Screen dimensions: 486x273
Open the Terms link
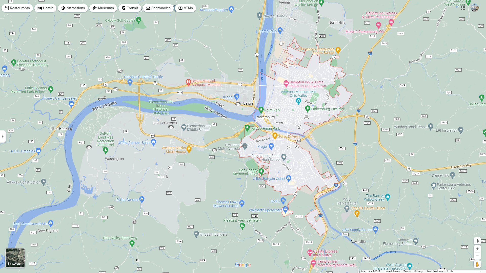[407, 271]
